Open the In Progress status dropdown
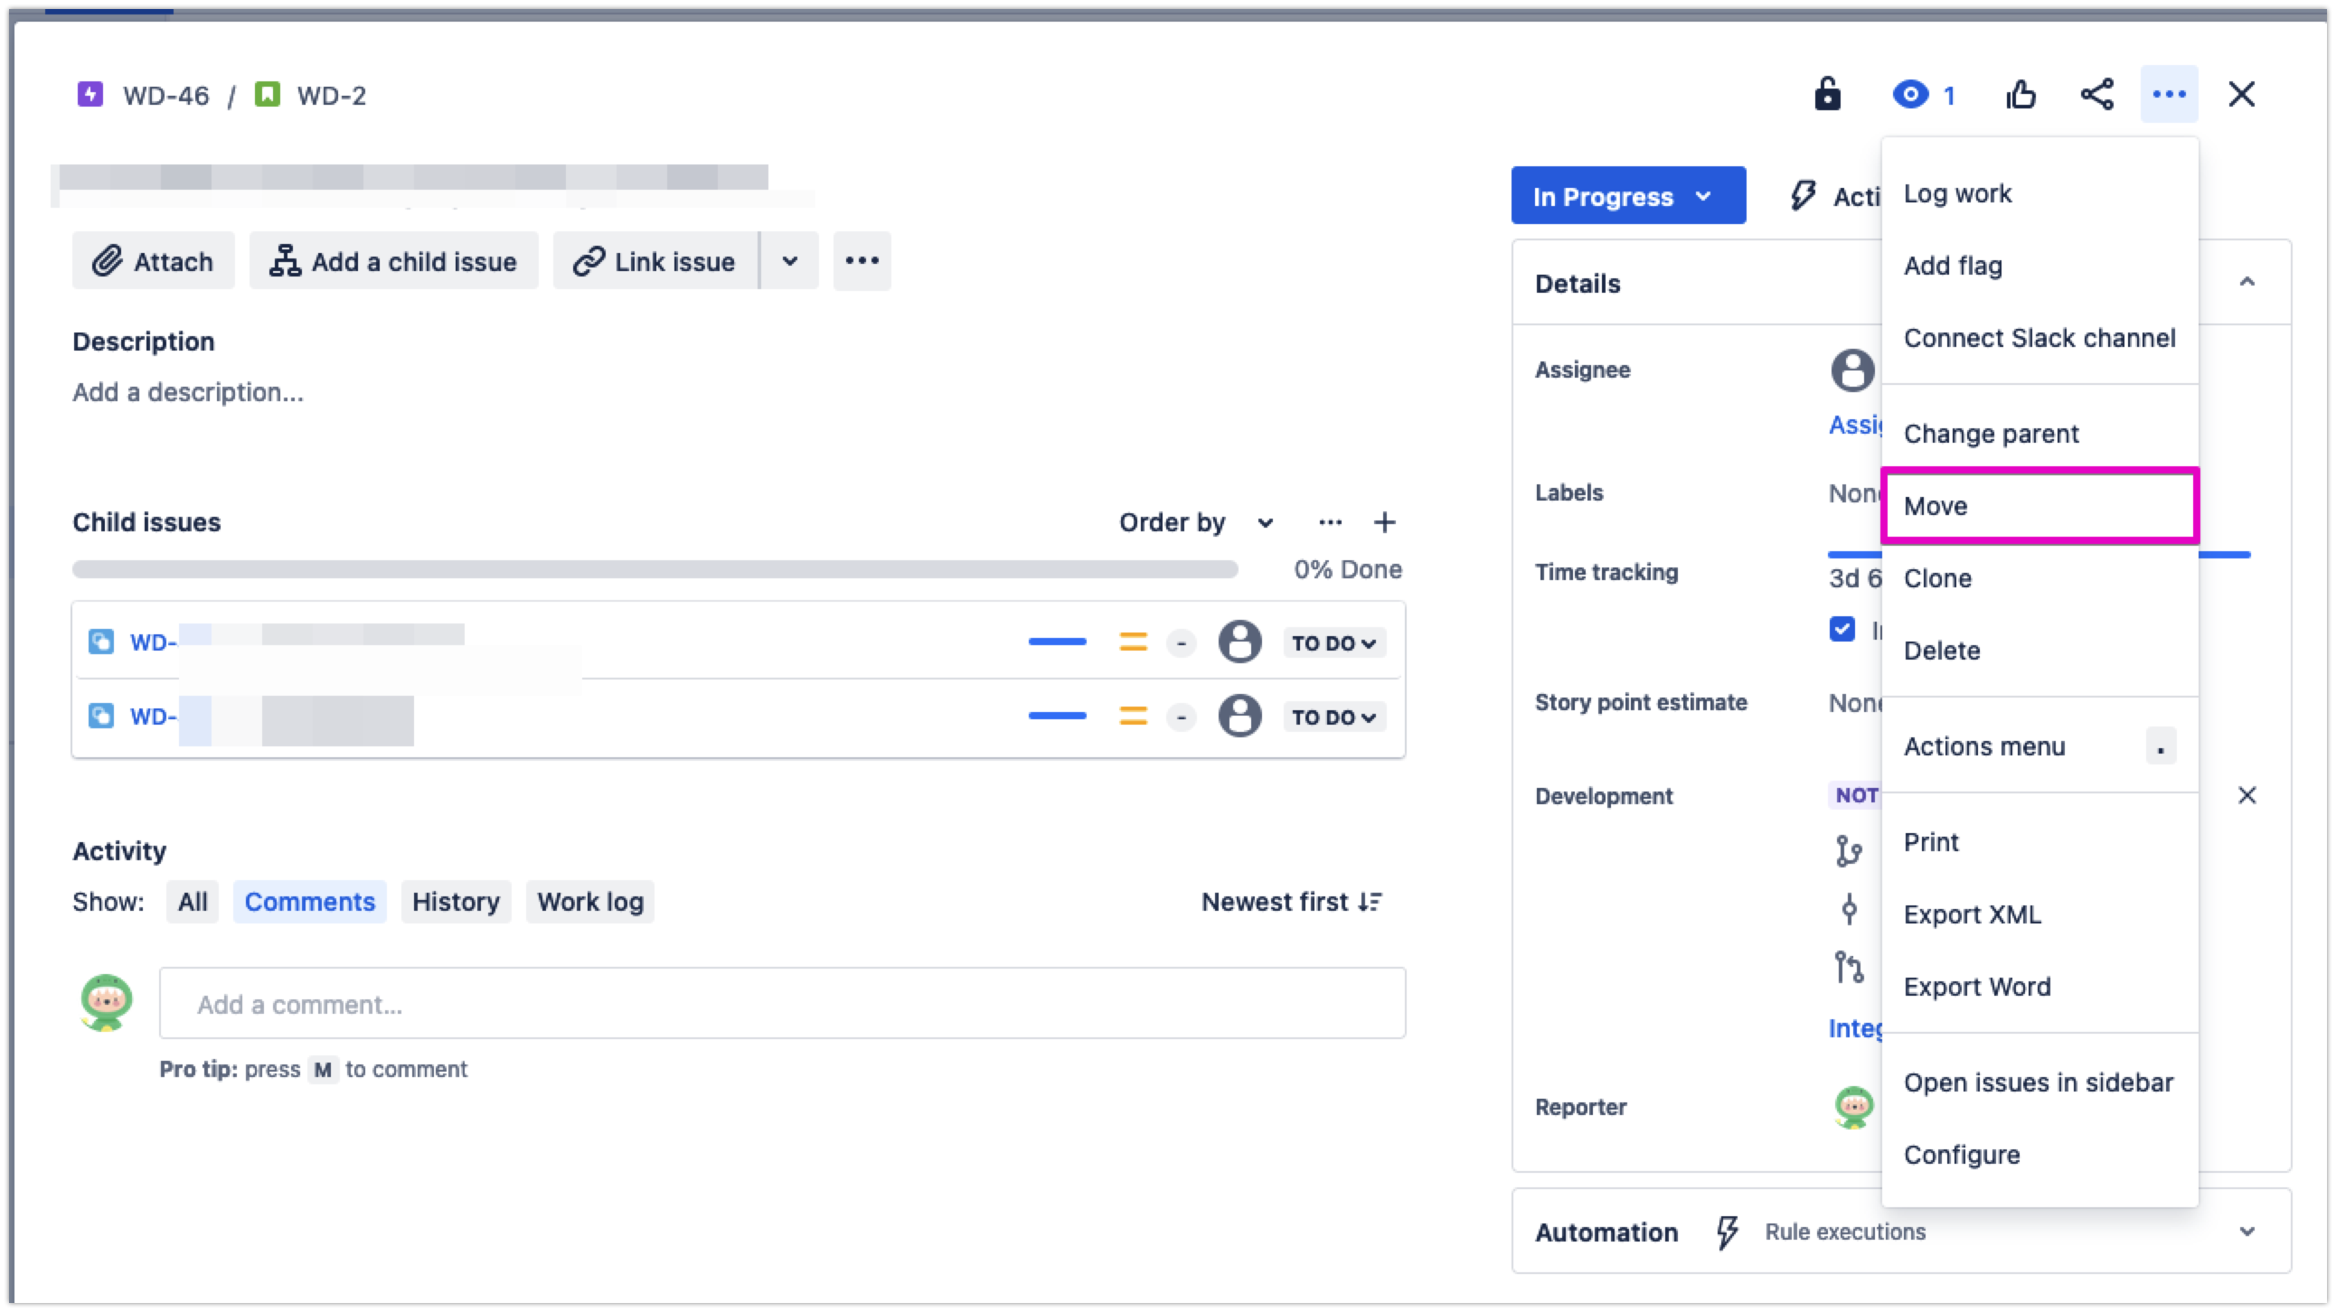 click(x=1628, y=195)
